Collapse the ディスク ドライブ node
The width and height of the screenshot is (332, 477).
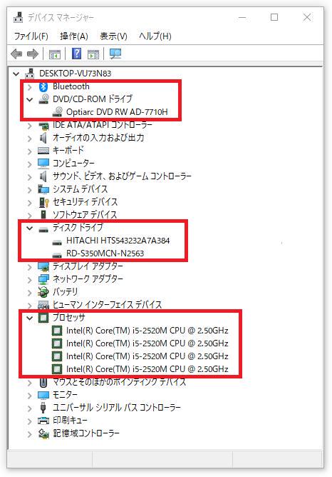(29, 228)
